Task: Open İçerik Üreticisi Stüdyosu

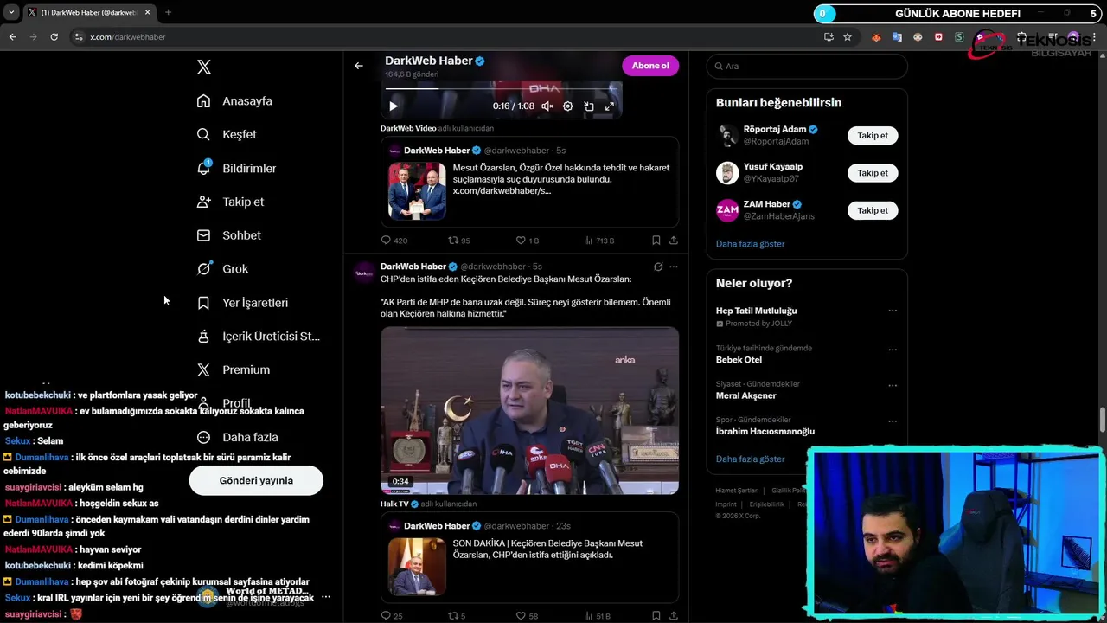Action: (x=258, y=336)
